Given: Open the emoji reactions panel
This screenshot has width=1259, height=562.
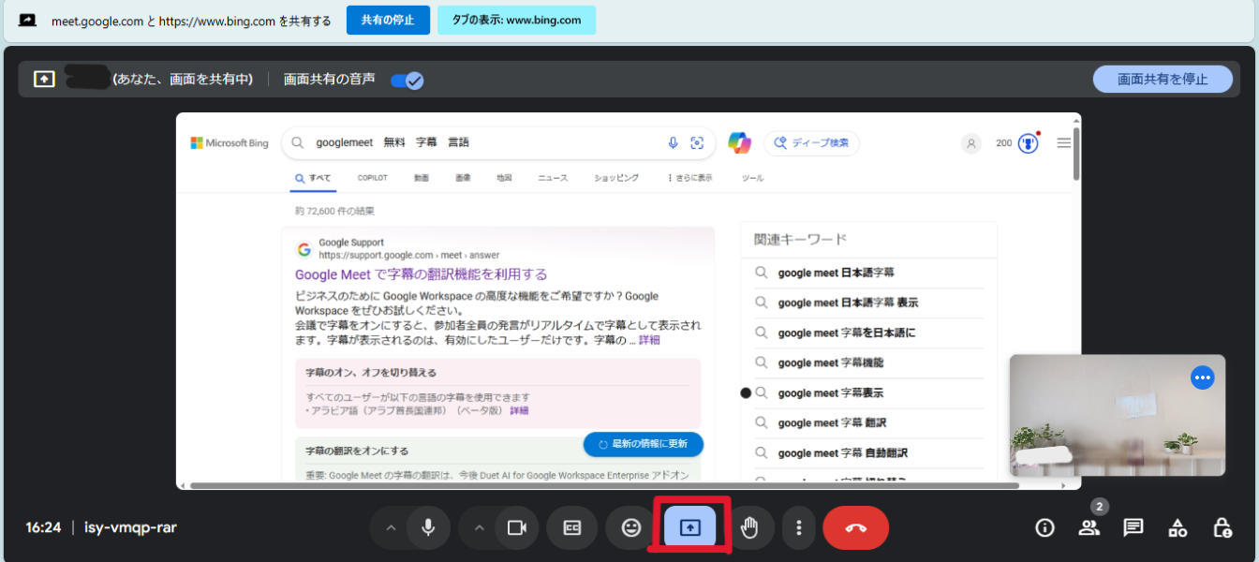Looking at the screenshot, I should (x=629, y=527).
